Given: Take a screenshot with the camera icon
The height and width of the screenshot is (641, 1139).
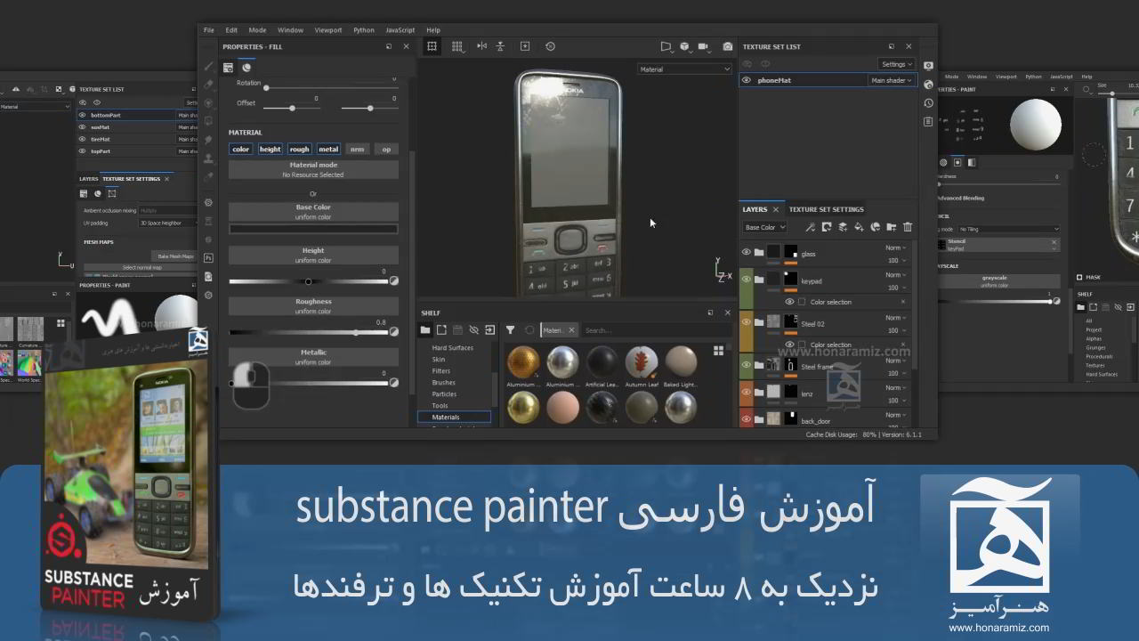Looking at the screenshot, I should pyautogui.click(x=728, y=46).
